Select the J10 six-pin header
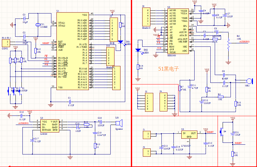Screen dimensions: 257x167 pyautogui.click(x=110, y=57)
